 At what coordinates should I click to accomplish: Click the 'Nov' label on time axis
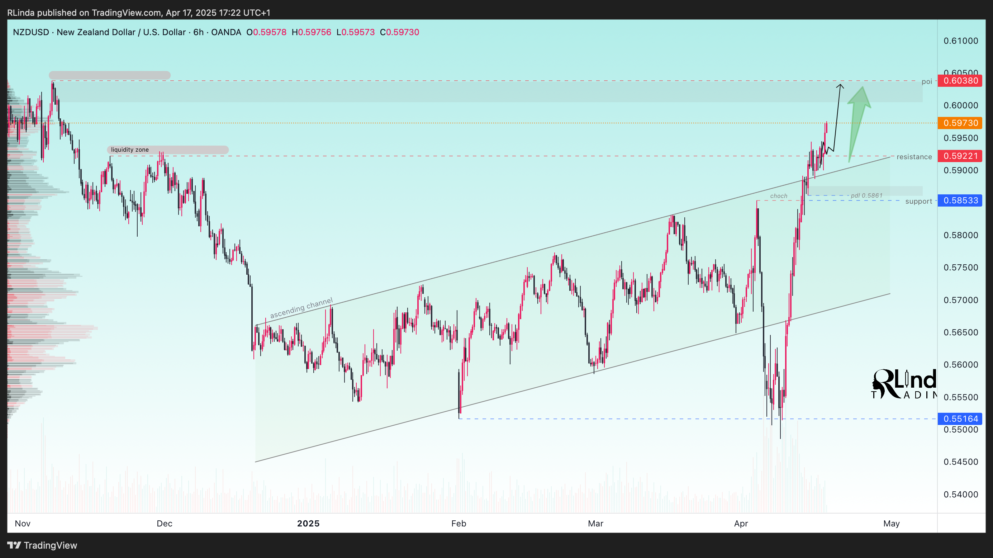pos(22,523)
